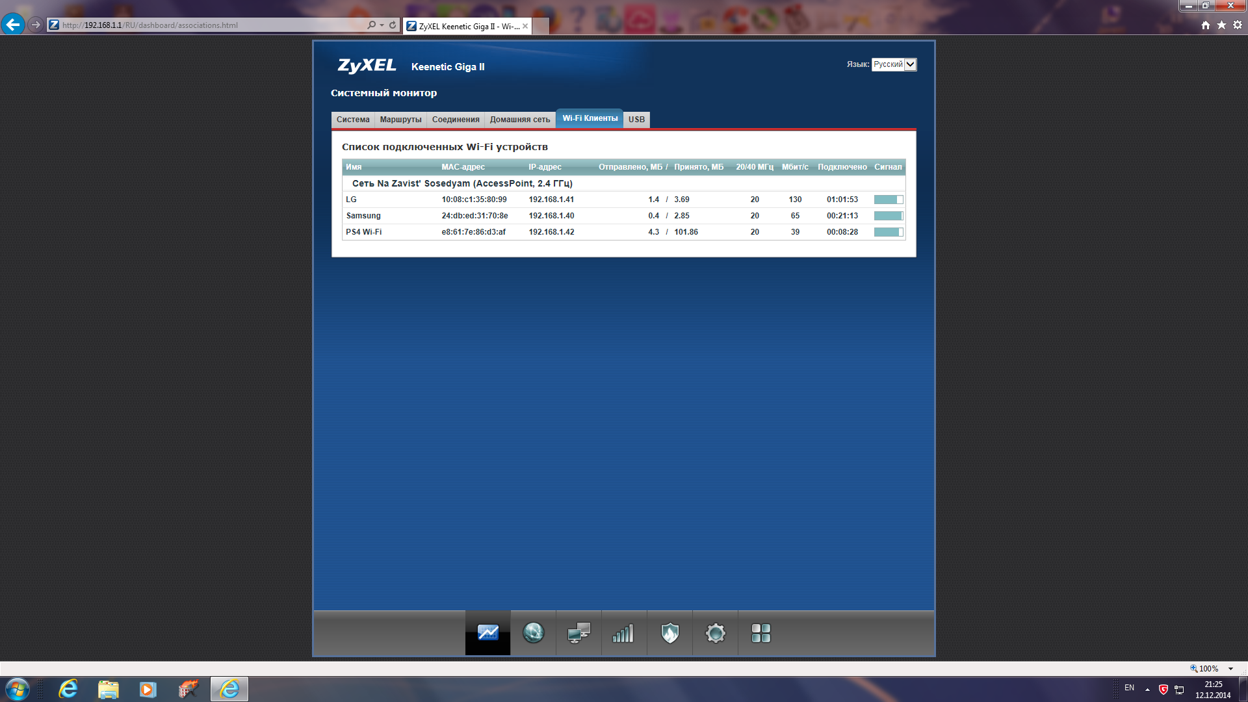Image resolution: width=1248 pixels, height=702 pixels.
Task: Click the LG device signal strength bar
Action: 888,200
